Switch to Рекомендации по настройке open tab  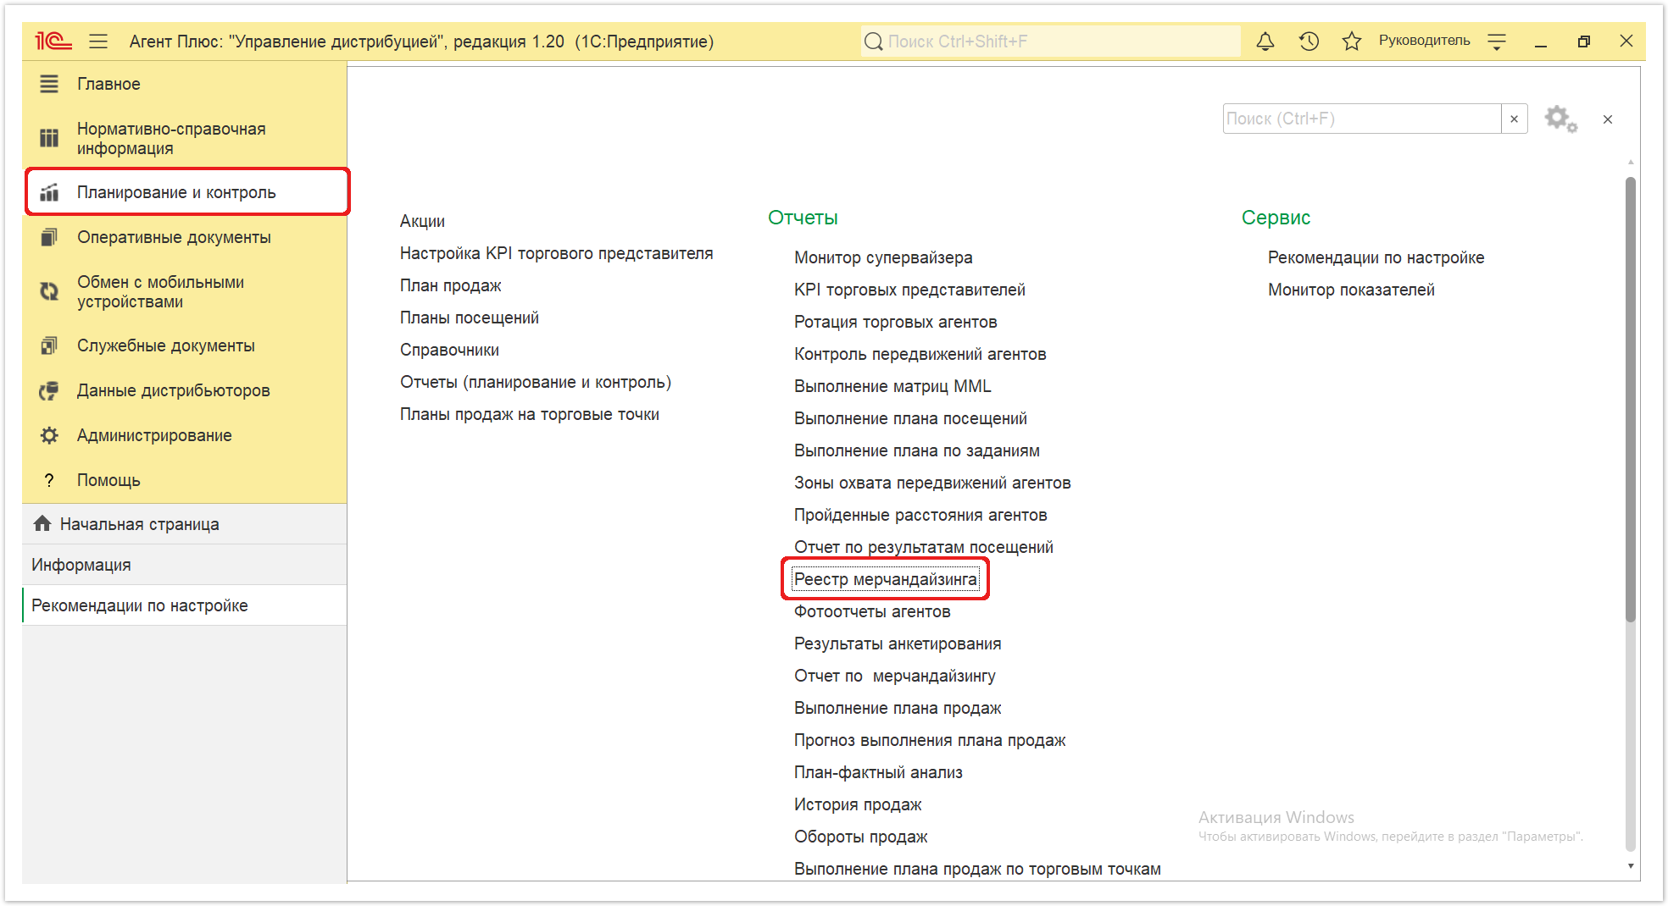(x=184, y=605)
